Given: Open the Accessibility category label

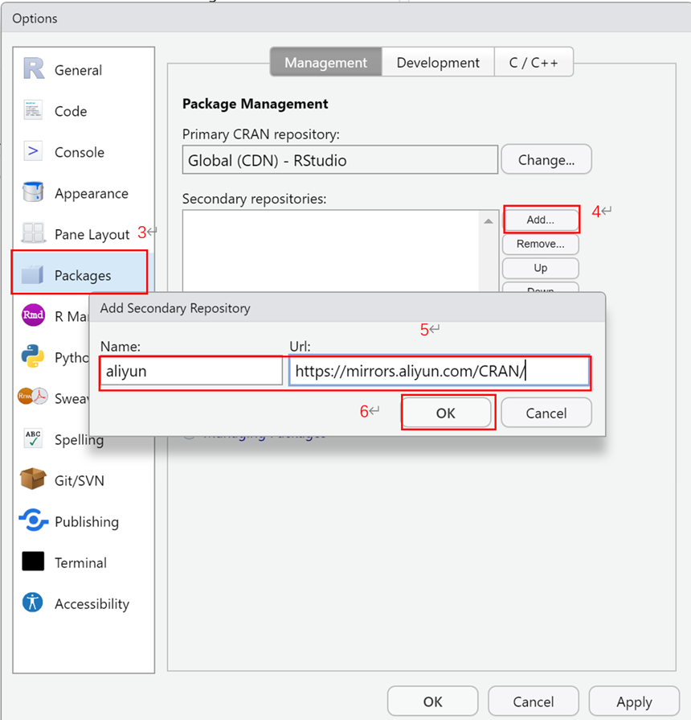Looking at the screenshot, I should pyautogui.click(x=92, y=604).
